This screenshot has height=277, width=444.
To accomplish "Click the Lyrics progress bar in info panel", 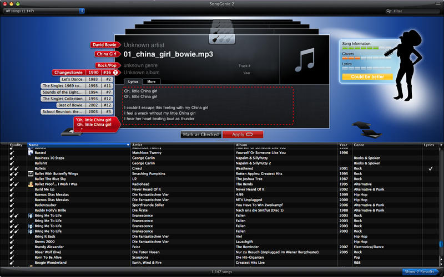I will pyautogui.click(x=366, y=68).
